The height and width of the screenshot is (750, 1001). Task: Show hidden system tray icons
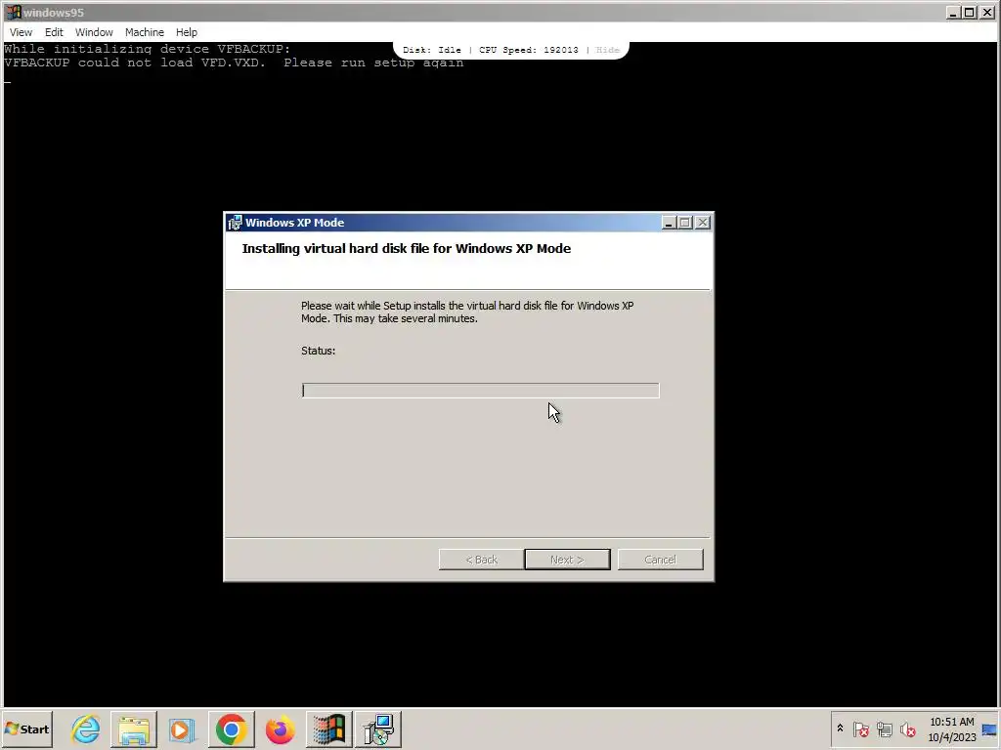click(840, 729)
